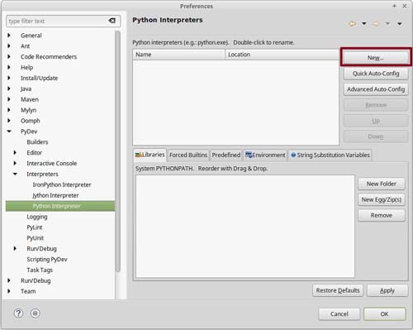The image size is (413, 330).
Task: Click the Advanced Auto-Config button
Action: 376,89
